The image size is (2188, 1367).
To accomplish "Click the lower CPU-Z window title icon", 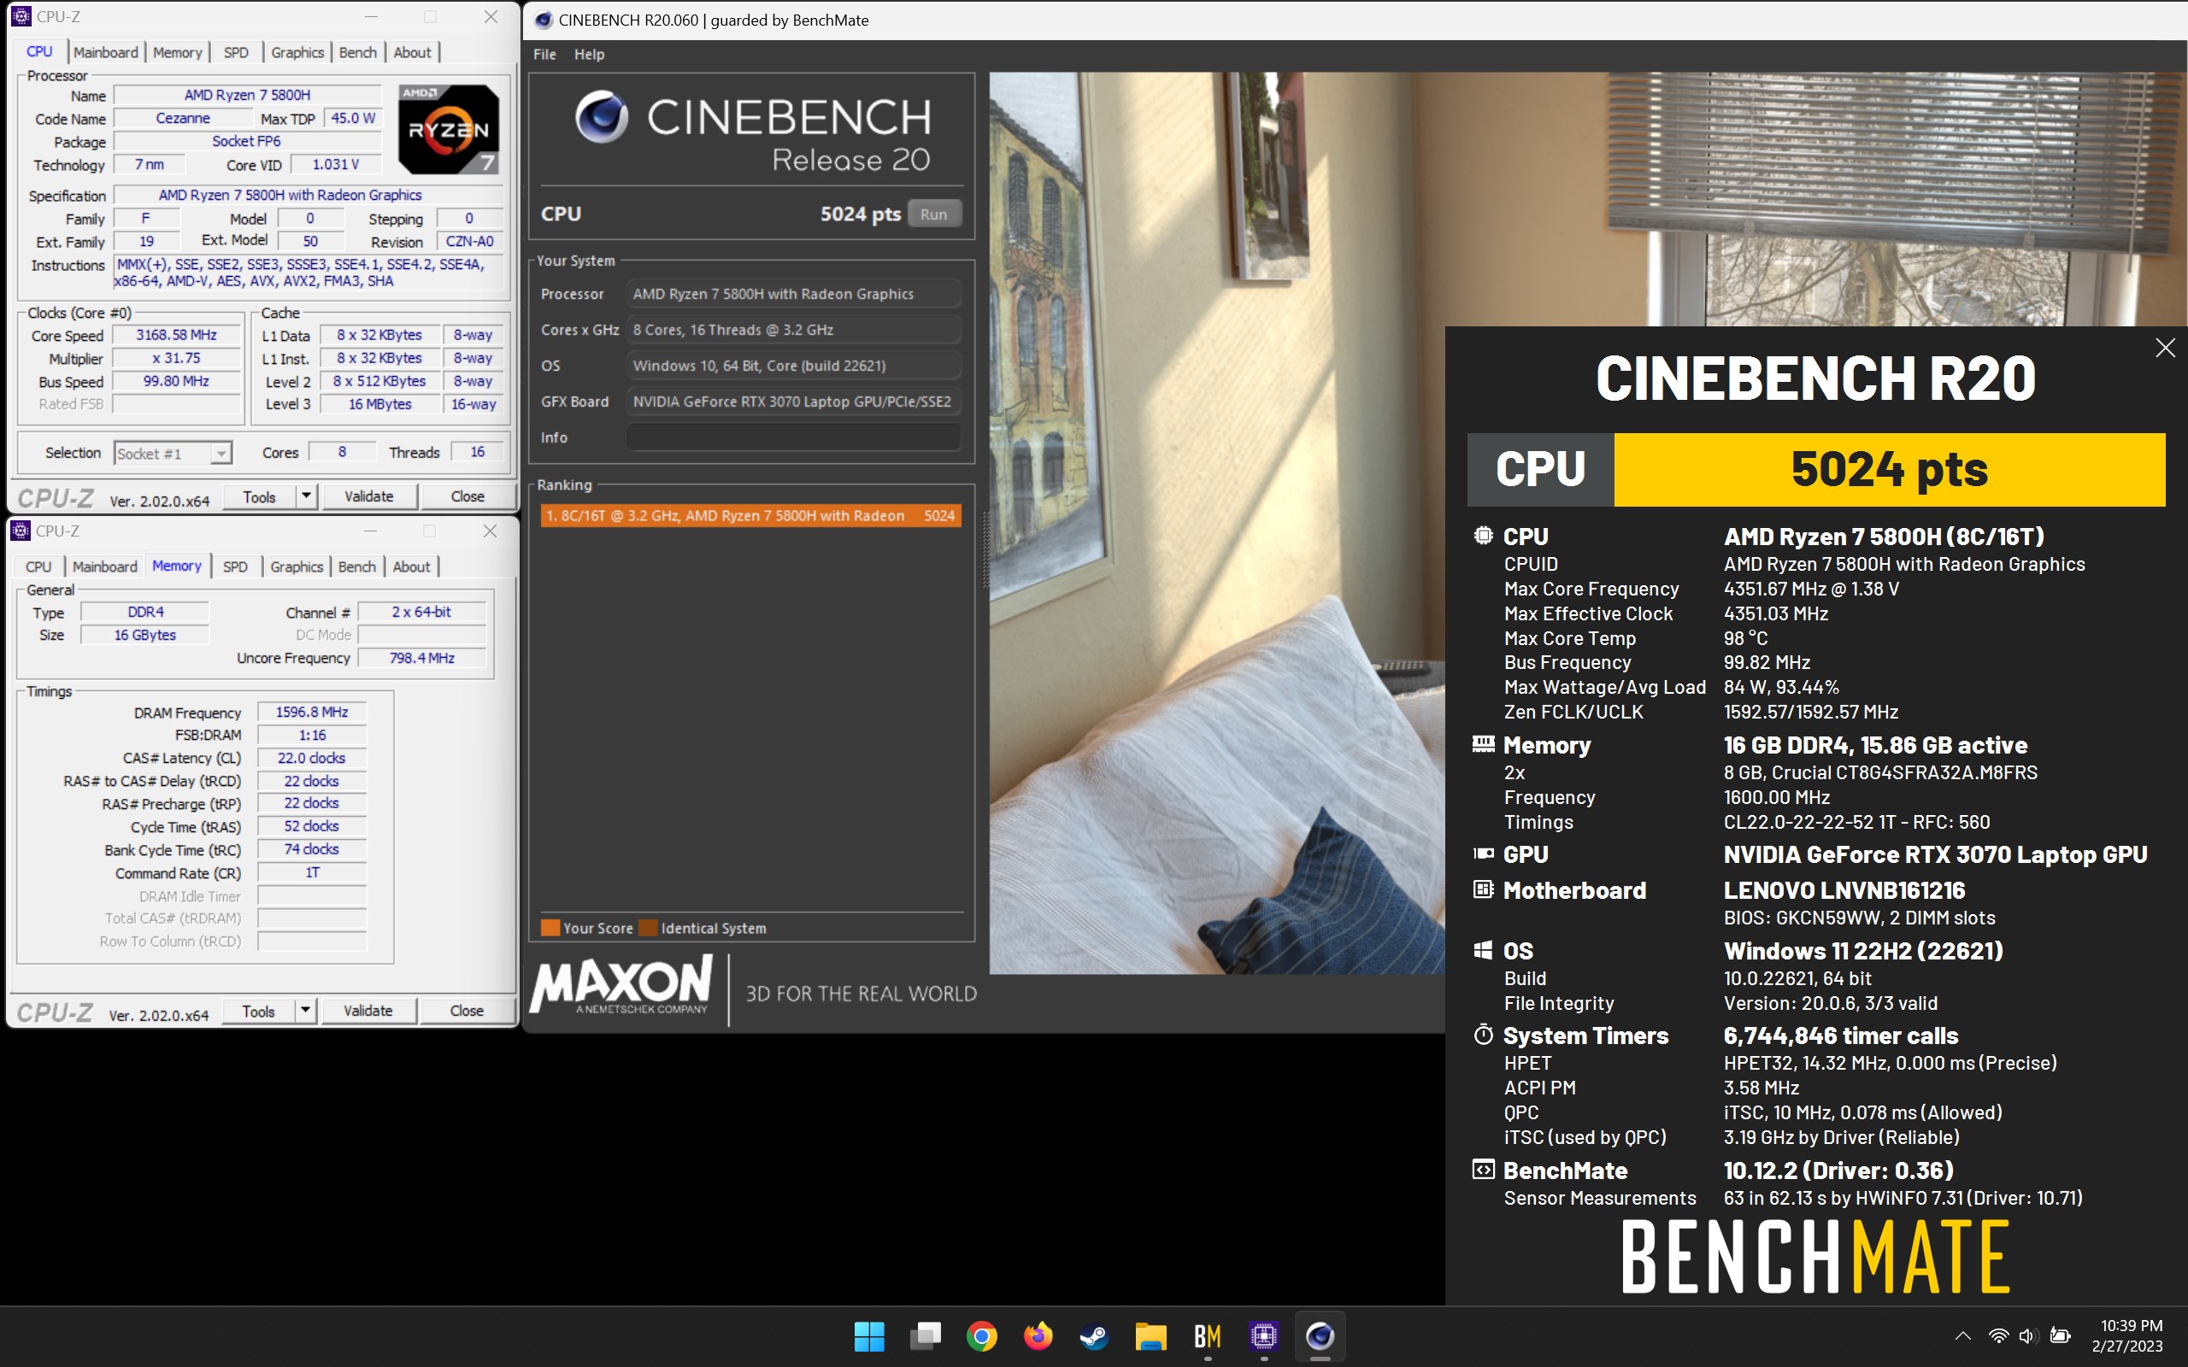I will coord(21,531).
